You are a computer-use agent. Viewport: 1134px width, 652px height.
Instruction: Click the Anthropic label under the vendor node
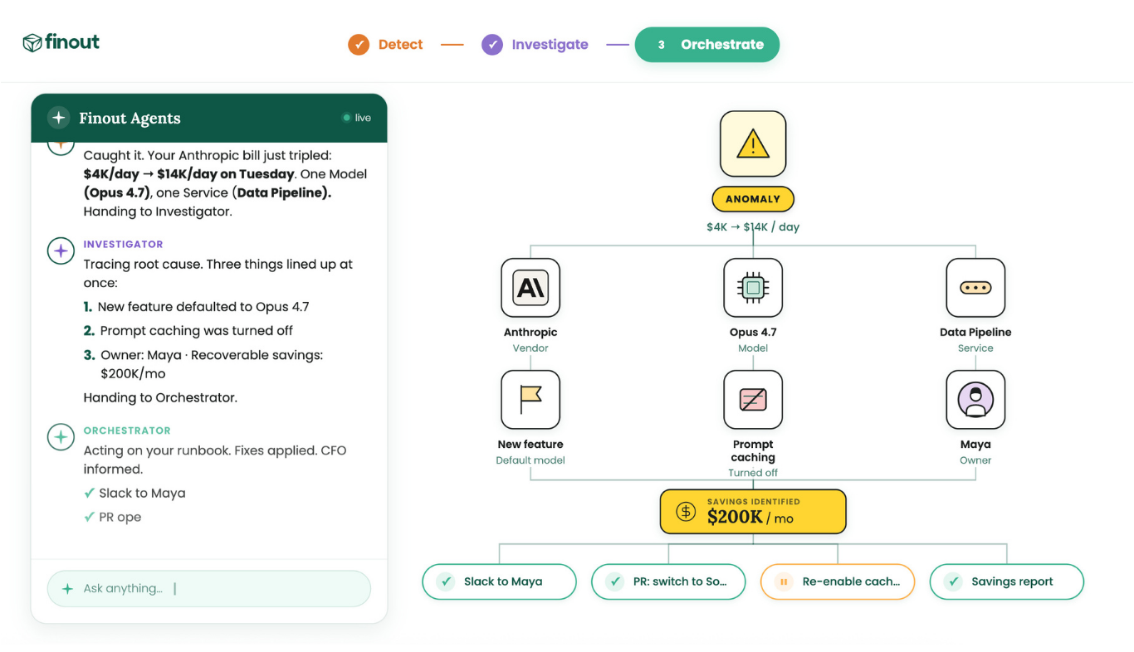[530, 332]
